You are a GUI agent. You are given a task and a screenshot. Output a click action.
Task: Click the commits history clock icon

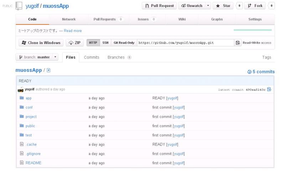point(249,72)
